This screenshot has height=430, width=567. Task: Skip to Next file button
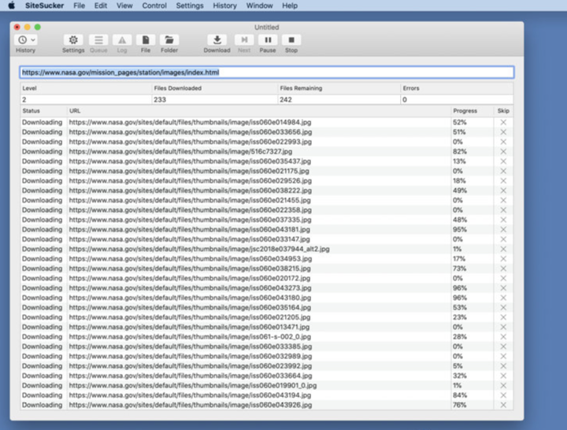(x=244, y=40)
